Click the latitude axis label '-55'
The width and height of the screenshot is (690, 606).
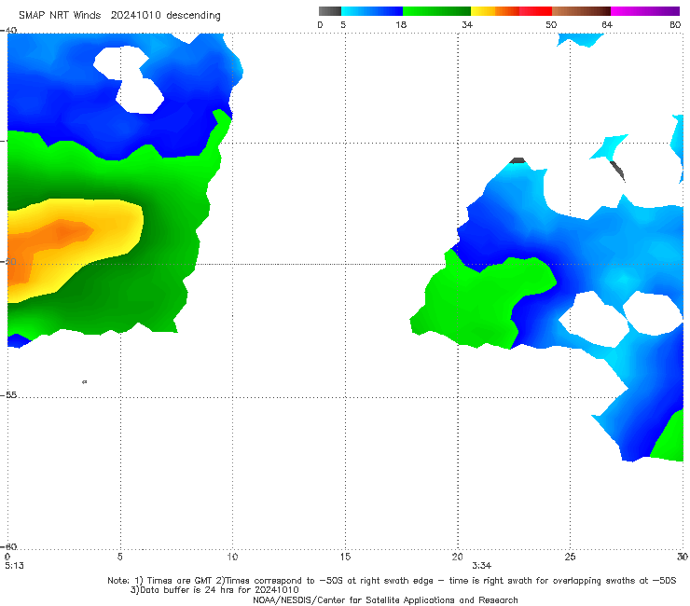pos(8,394)
